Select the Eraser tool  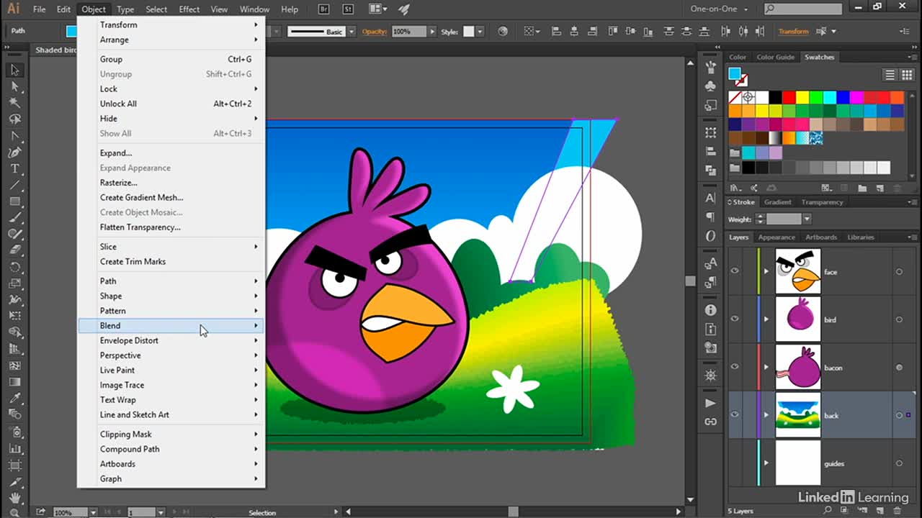tap(14, 250)
